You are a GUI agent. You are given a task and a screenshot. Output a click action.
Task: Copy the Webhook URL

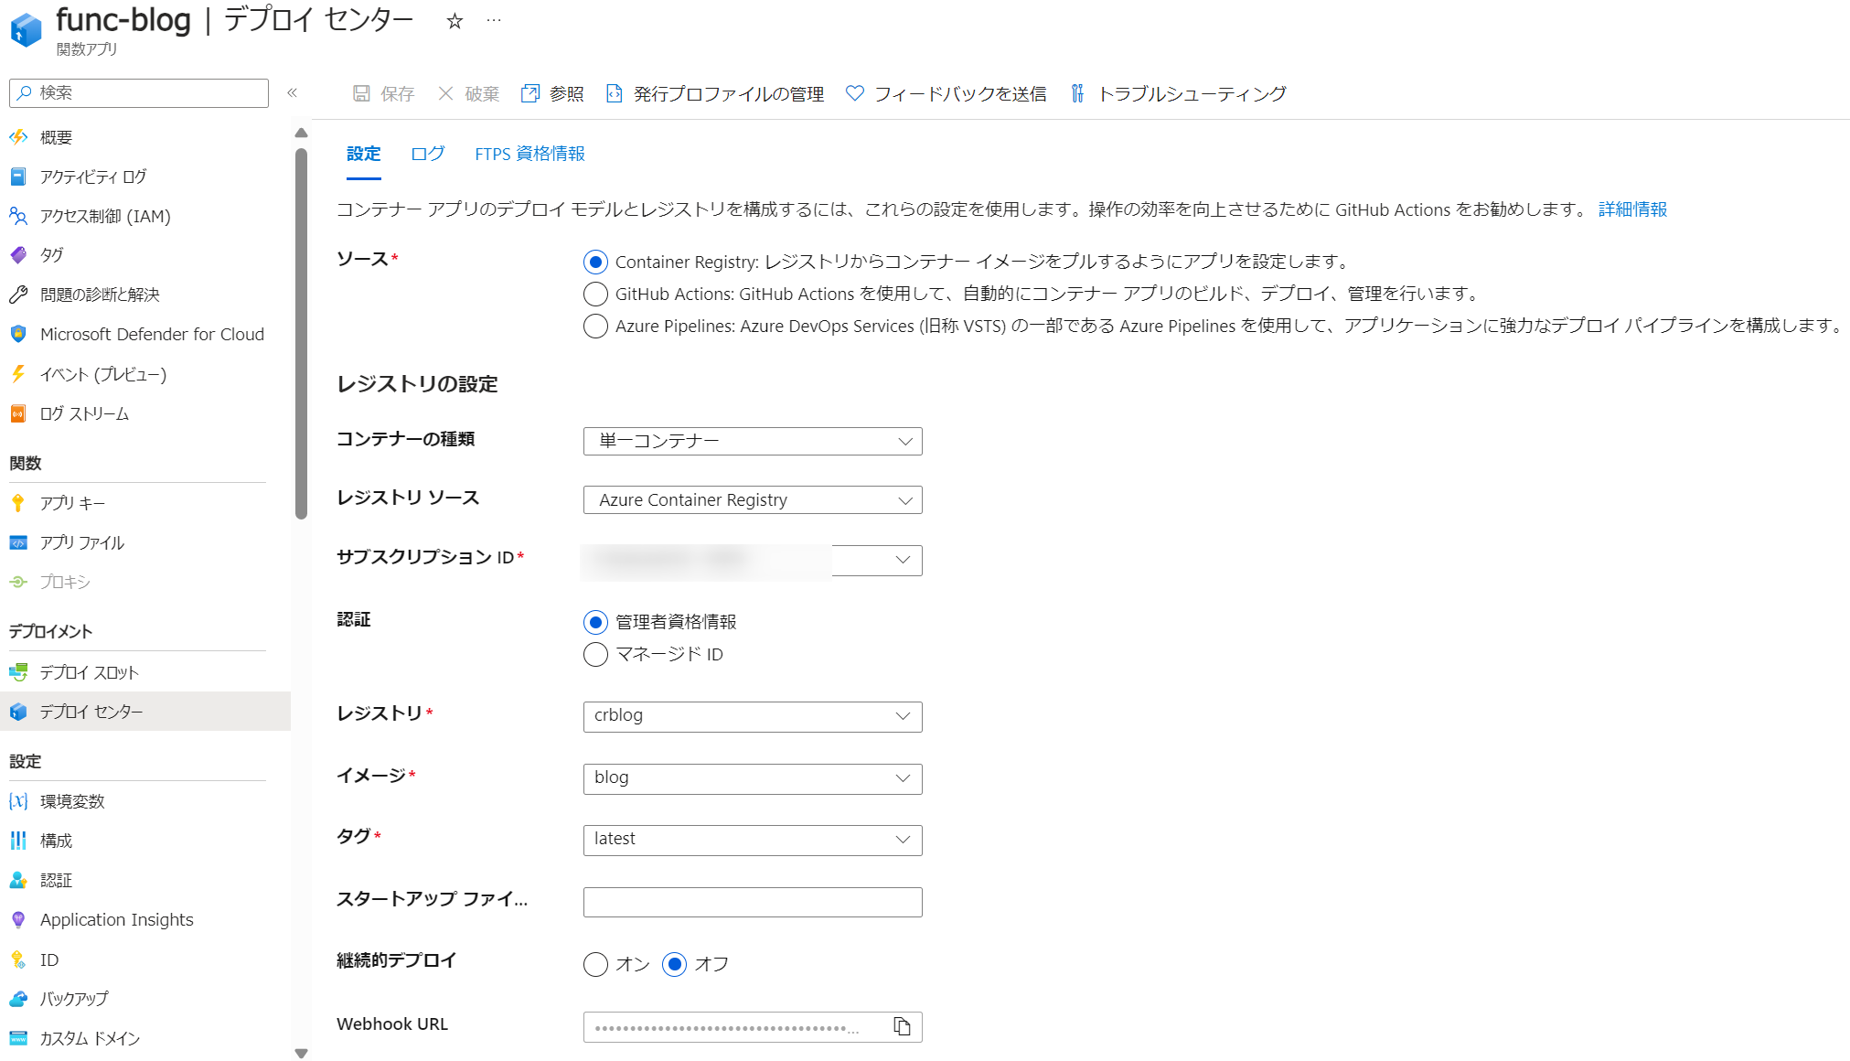(x=902, y=1026)
